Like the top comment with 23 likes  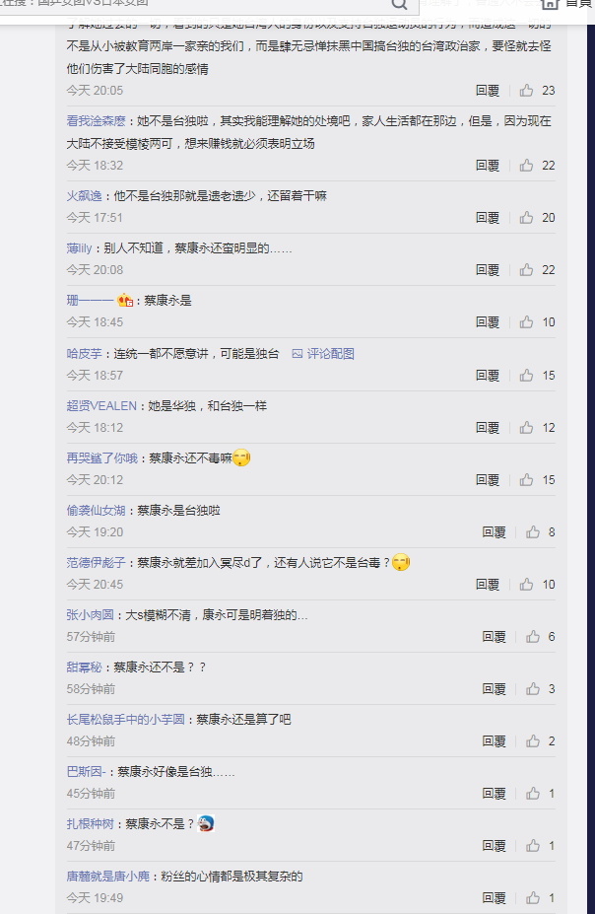coord(526,91)
